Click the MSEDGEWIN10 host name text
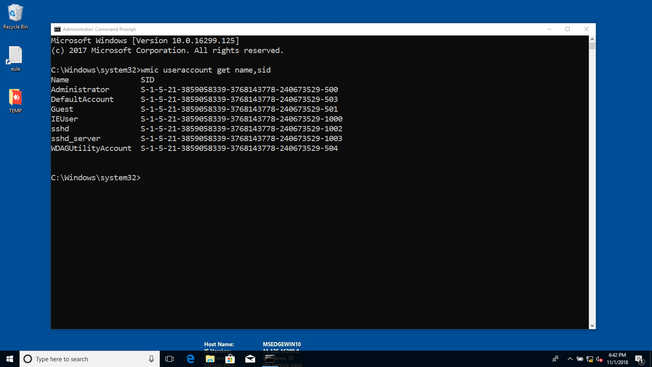 (282, 344)
